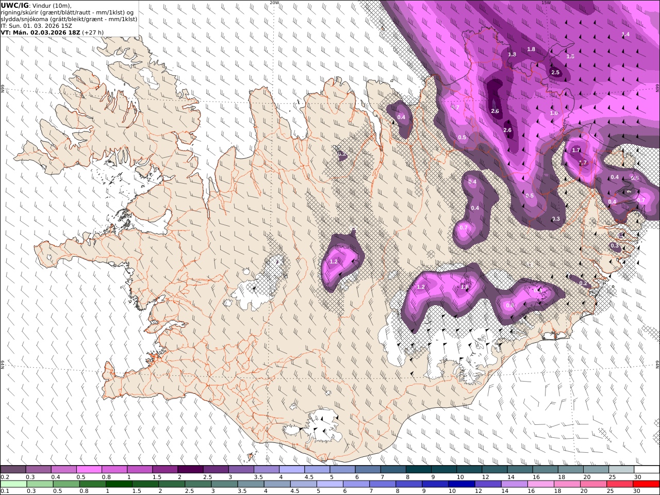This screenshot has height=495, width=660.
Task: Click the 1.6 snowfall value on the map
Action: pos(465,287)
